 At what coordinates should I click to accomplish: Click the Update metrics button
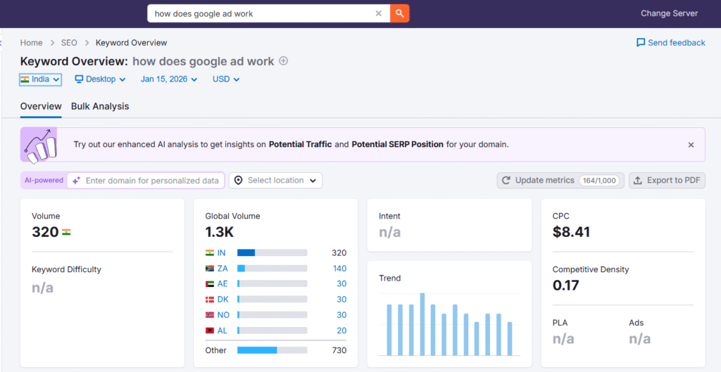click(560, 181)
